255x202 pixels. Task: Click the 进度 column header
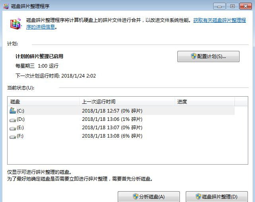[x=204, y=102]
